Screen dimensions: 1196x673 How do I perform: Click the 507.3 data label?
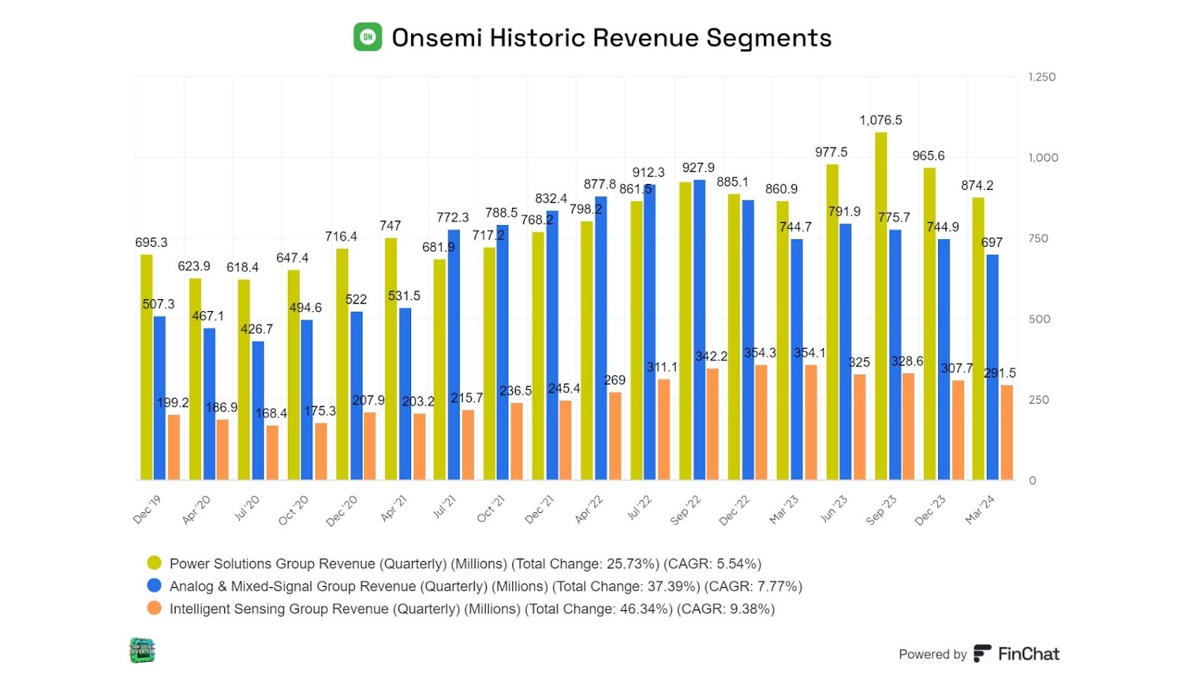point(158,304)
